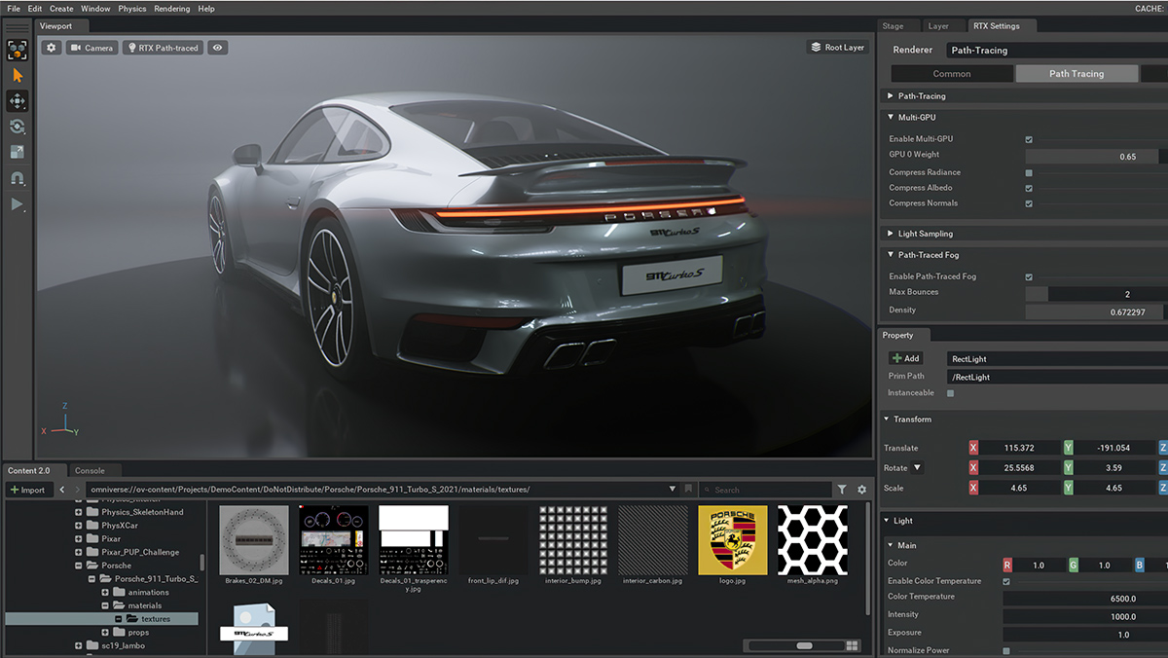The width and height of the screenshot is (1168, 658).
Task: Toggle the Enable Multi-GPU checkbox
Action: coord(1028,138)
